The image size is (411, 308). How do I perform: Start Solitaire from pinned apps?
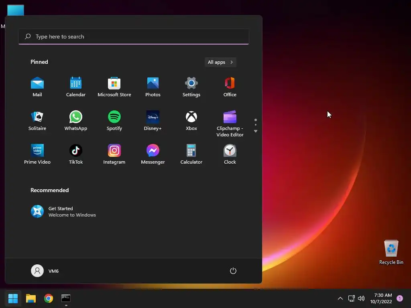[x=37, y=121]
